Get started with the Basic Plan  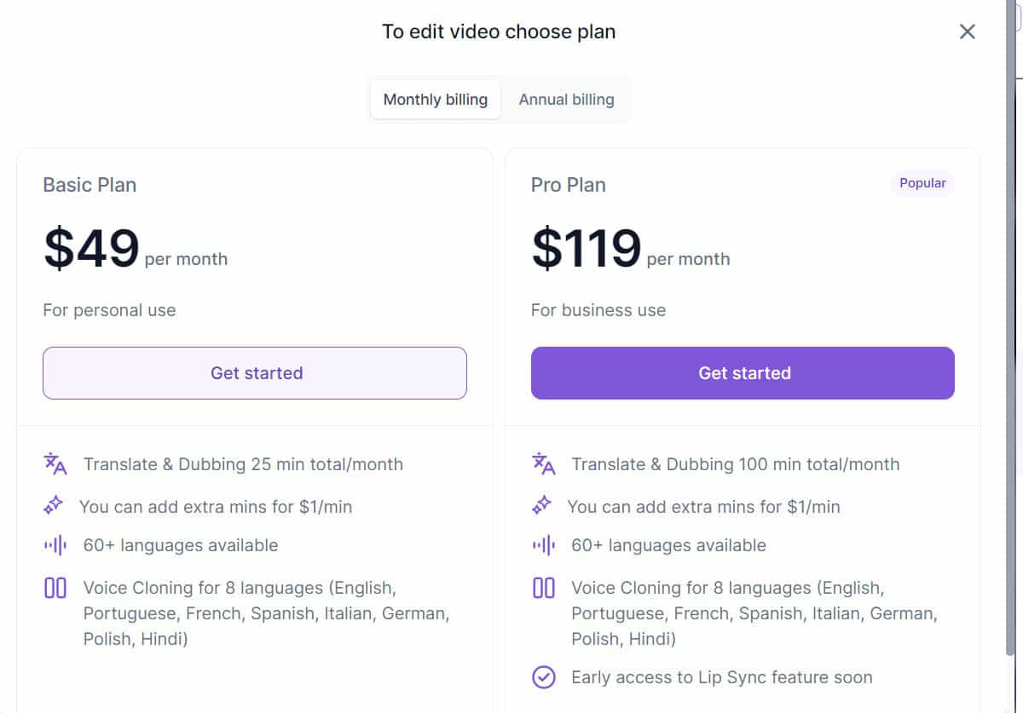[x=255, y=373]
